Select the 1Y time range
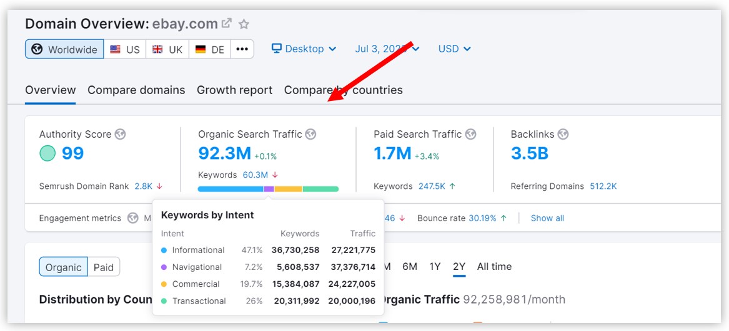 coord(435,266)
